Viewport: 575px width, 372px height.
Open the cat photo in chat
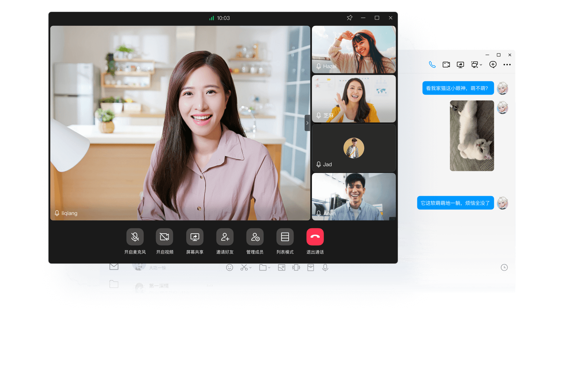(x=472, y=136)
